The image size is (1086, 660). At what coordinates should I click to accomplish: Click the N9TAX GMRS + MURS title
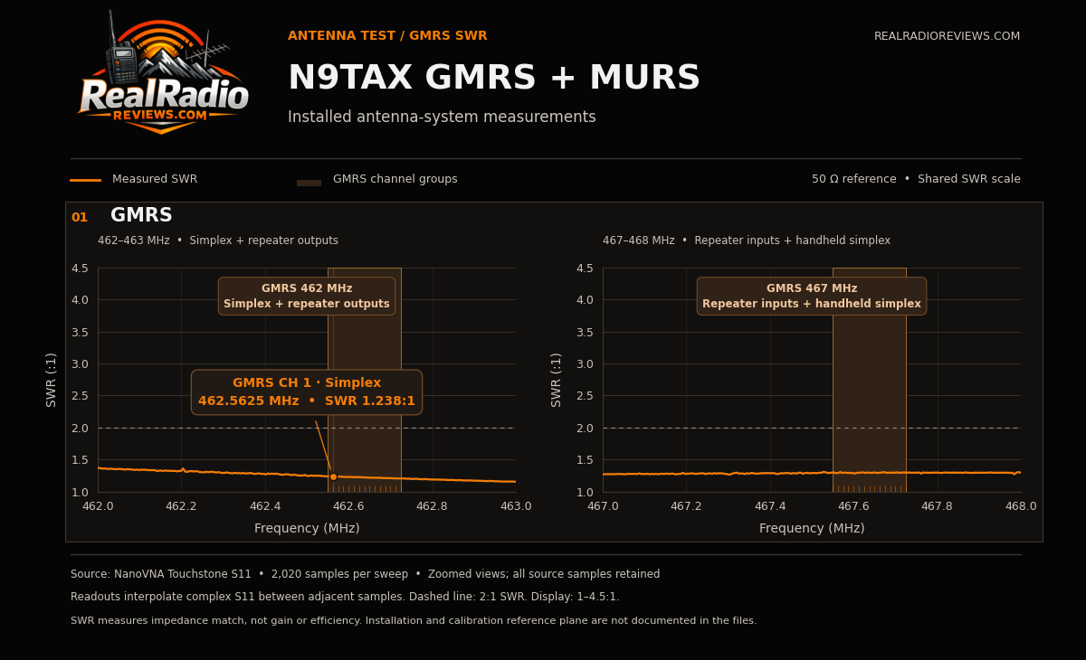[x=494, y=79]
